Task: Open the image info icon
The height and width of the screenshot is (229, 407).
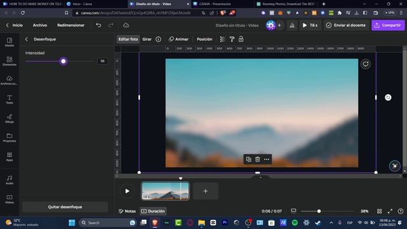Action: pos(158,39)
